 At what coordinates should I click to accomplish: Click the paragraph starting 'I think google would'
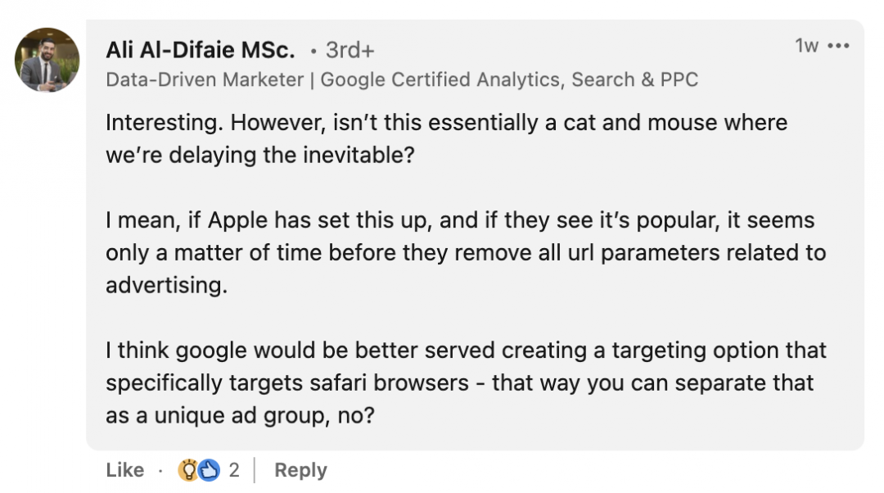(466, 382)
